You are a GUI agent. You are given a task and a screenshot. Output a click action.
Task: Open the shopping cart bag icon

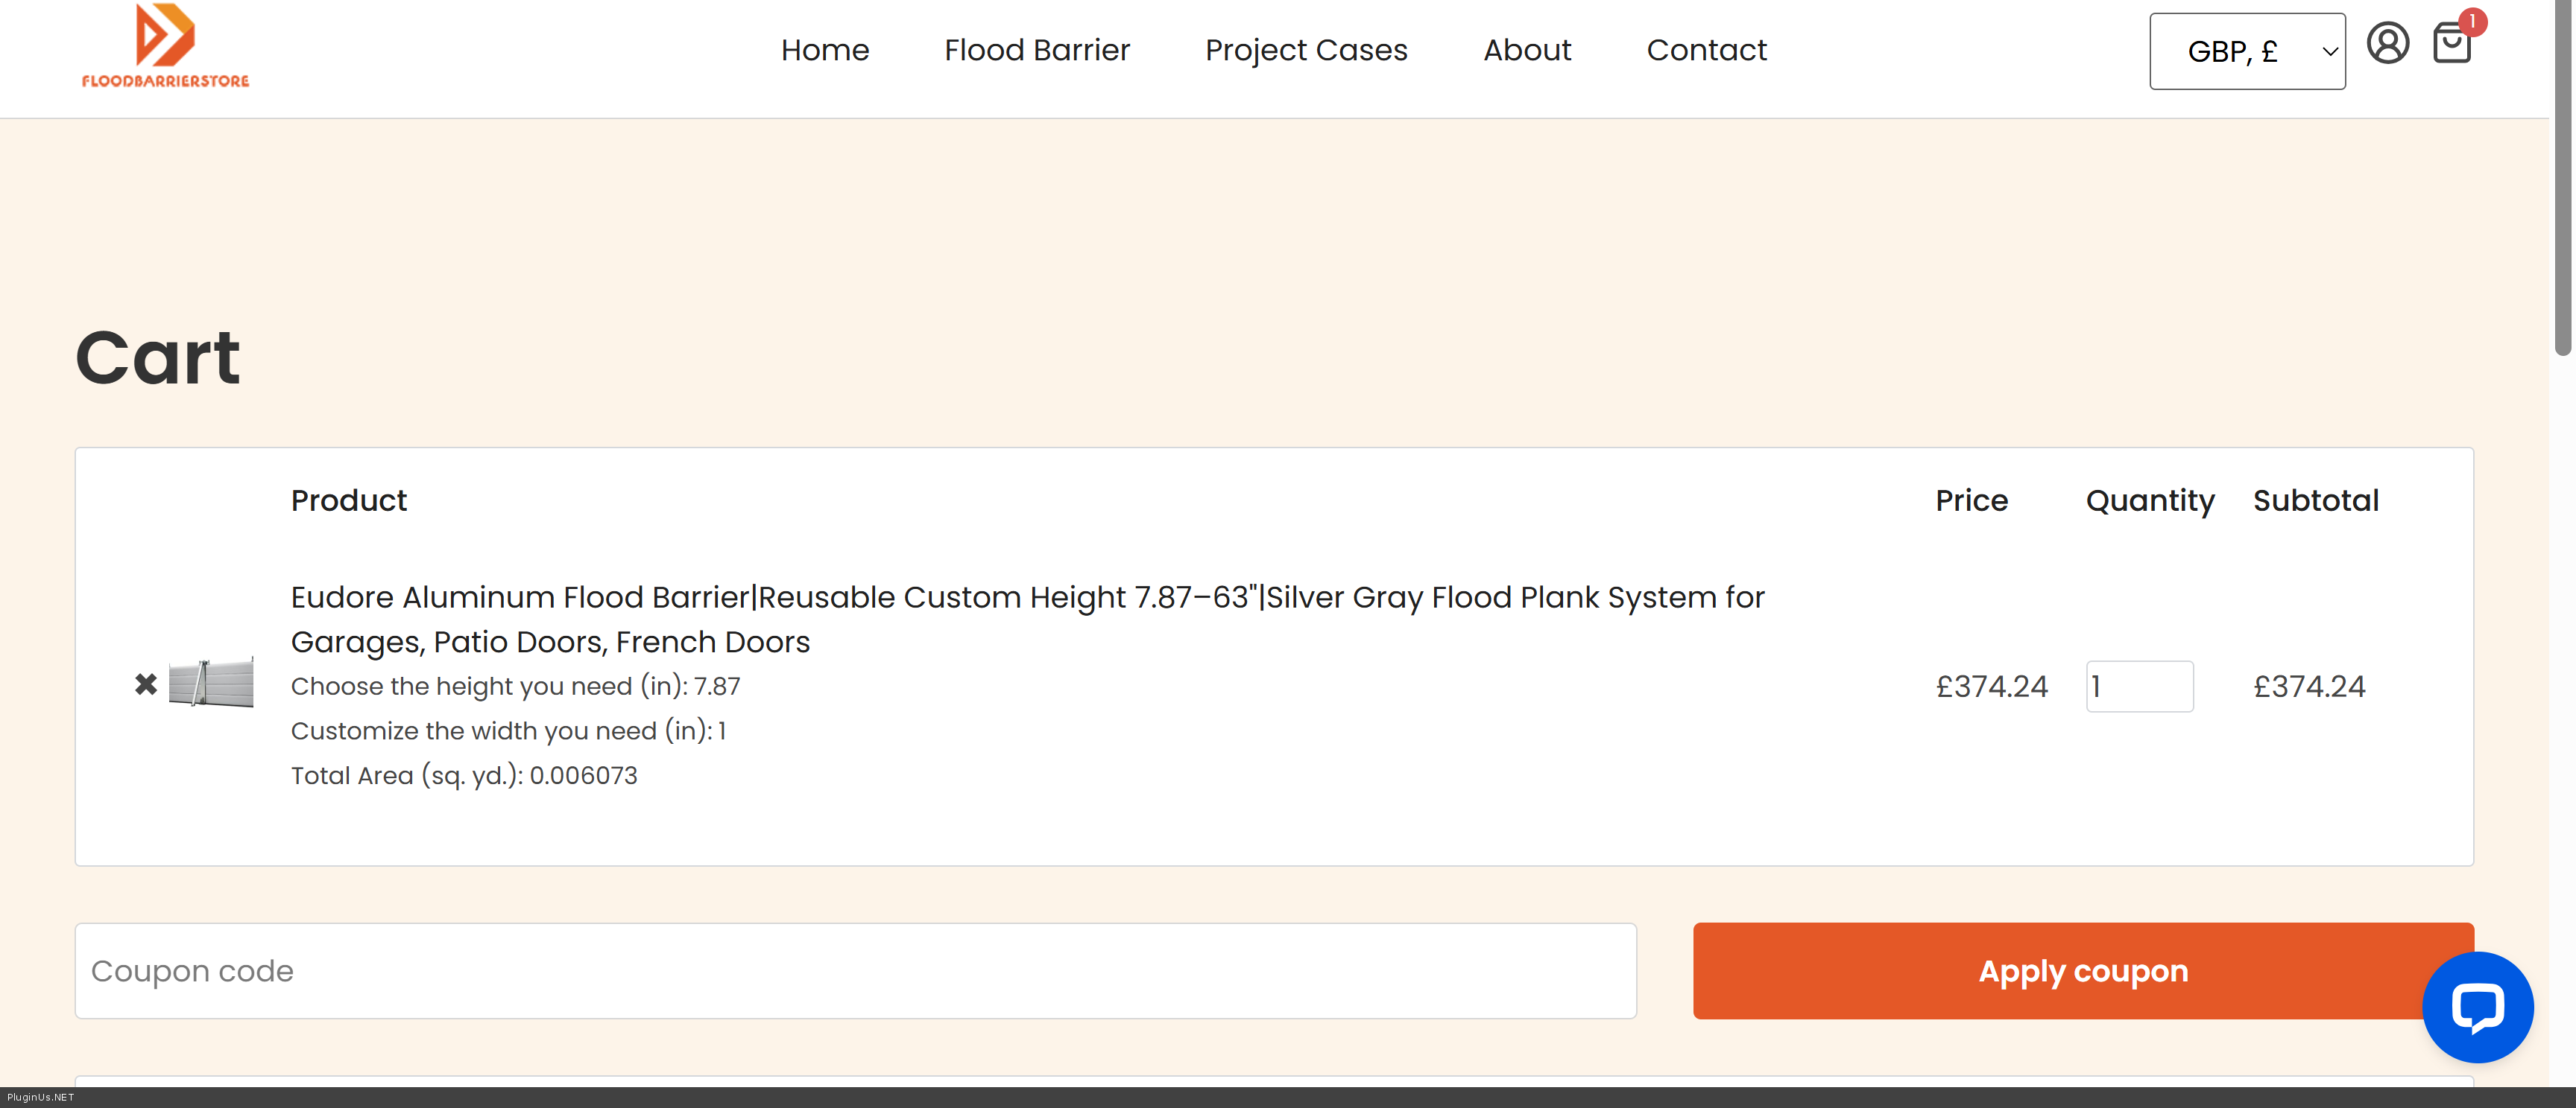[2451, 45]
